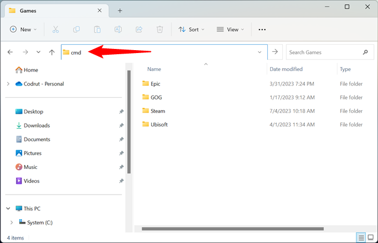This screenshot has width=378, height=243.
Task: Click the search magnifier icon
Action: coord(366,52)
